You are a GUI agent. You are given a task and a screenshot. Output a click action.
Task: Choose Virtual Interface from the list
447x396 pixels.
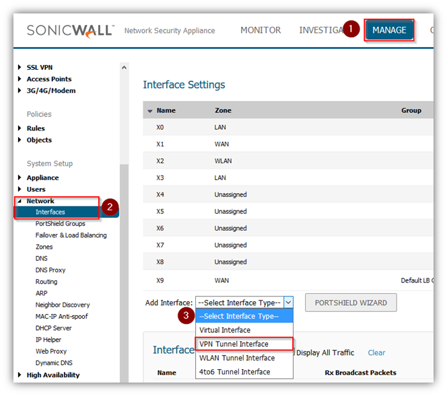[x=225, y=330]
